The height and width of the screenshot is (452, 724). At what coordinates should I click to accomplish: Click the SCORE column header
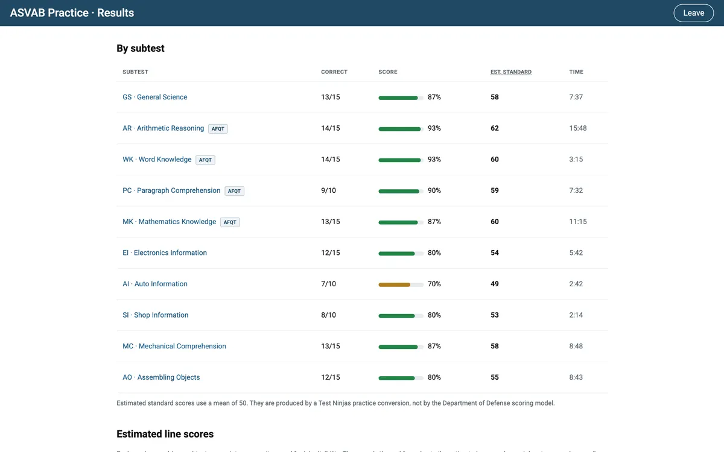(x=388, y=72)
